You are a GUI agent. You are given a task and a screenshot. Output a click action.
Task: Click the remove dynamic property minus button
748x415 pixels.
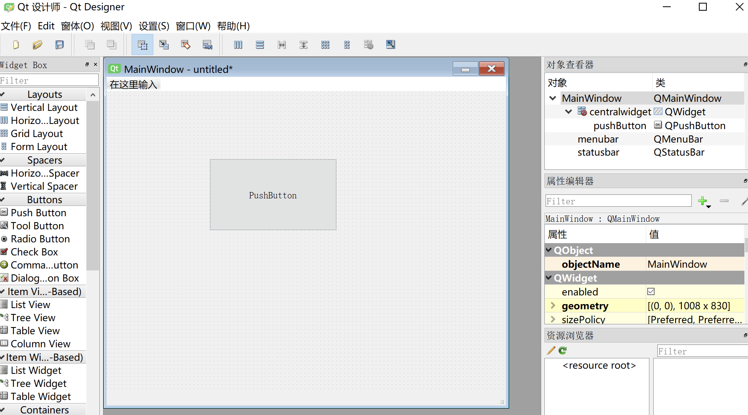(x=724, y=201)
